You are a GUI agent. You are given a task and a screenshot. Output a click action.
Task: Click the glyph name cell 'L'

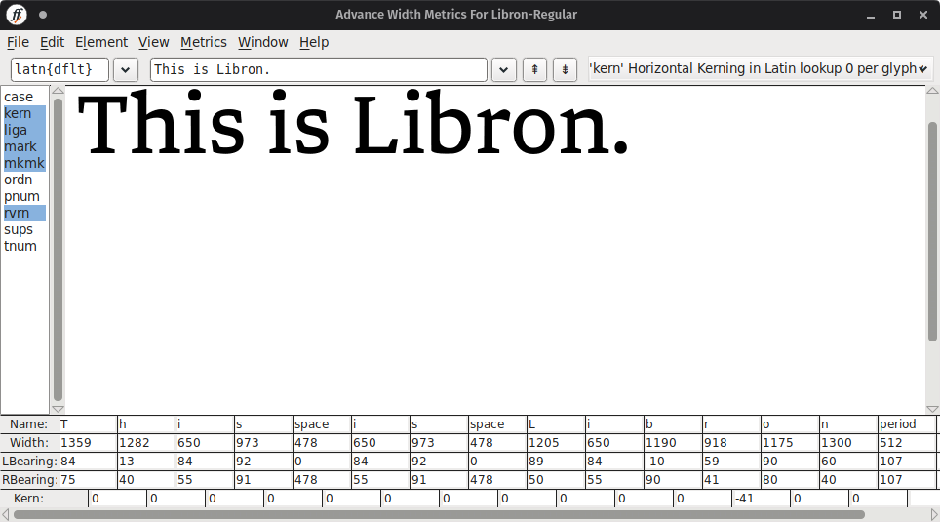coord(556,424)
